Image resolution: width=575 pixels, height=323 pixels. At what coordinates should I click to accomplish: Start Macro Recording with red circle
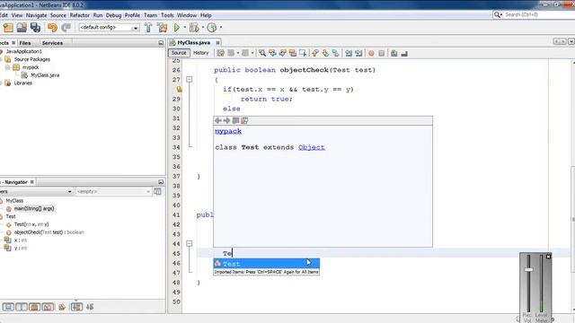point(371,53)
